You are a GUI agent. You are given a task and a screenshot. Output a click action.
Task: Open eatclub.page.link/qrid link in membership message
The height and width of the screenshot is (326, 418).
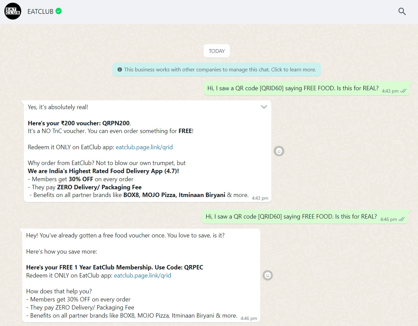click(142, 275)
